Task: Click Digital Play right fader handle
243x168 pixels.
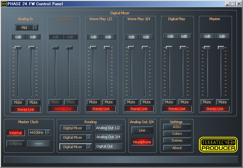Action: coord(183,47)
